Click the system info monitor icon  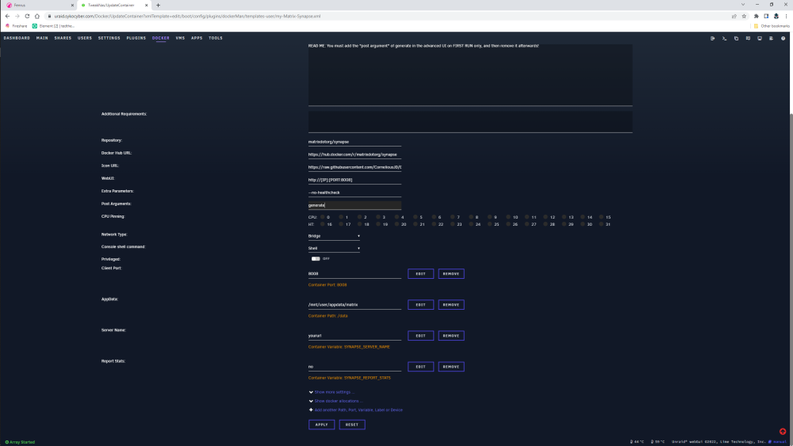point(760,38)
